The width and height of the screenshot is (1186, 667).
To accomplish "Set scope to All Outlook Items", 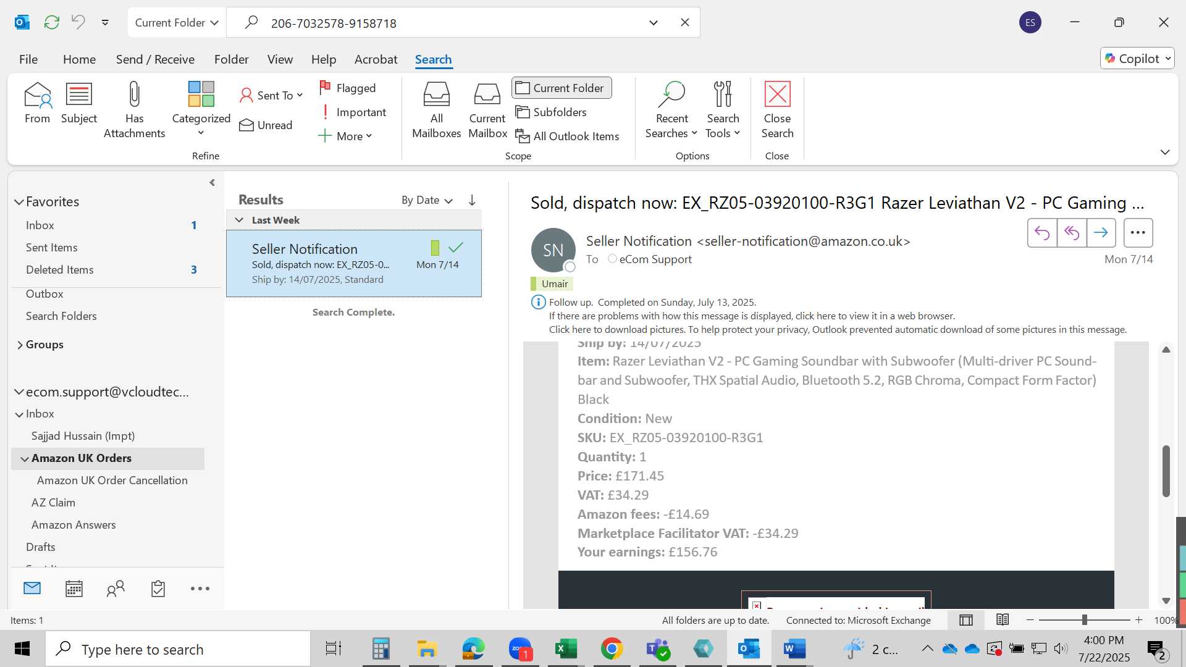I will [568, 136].
